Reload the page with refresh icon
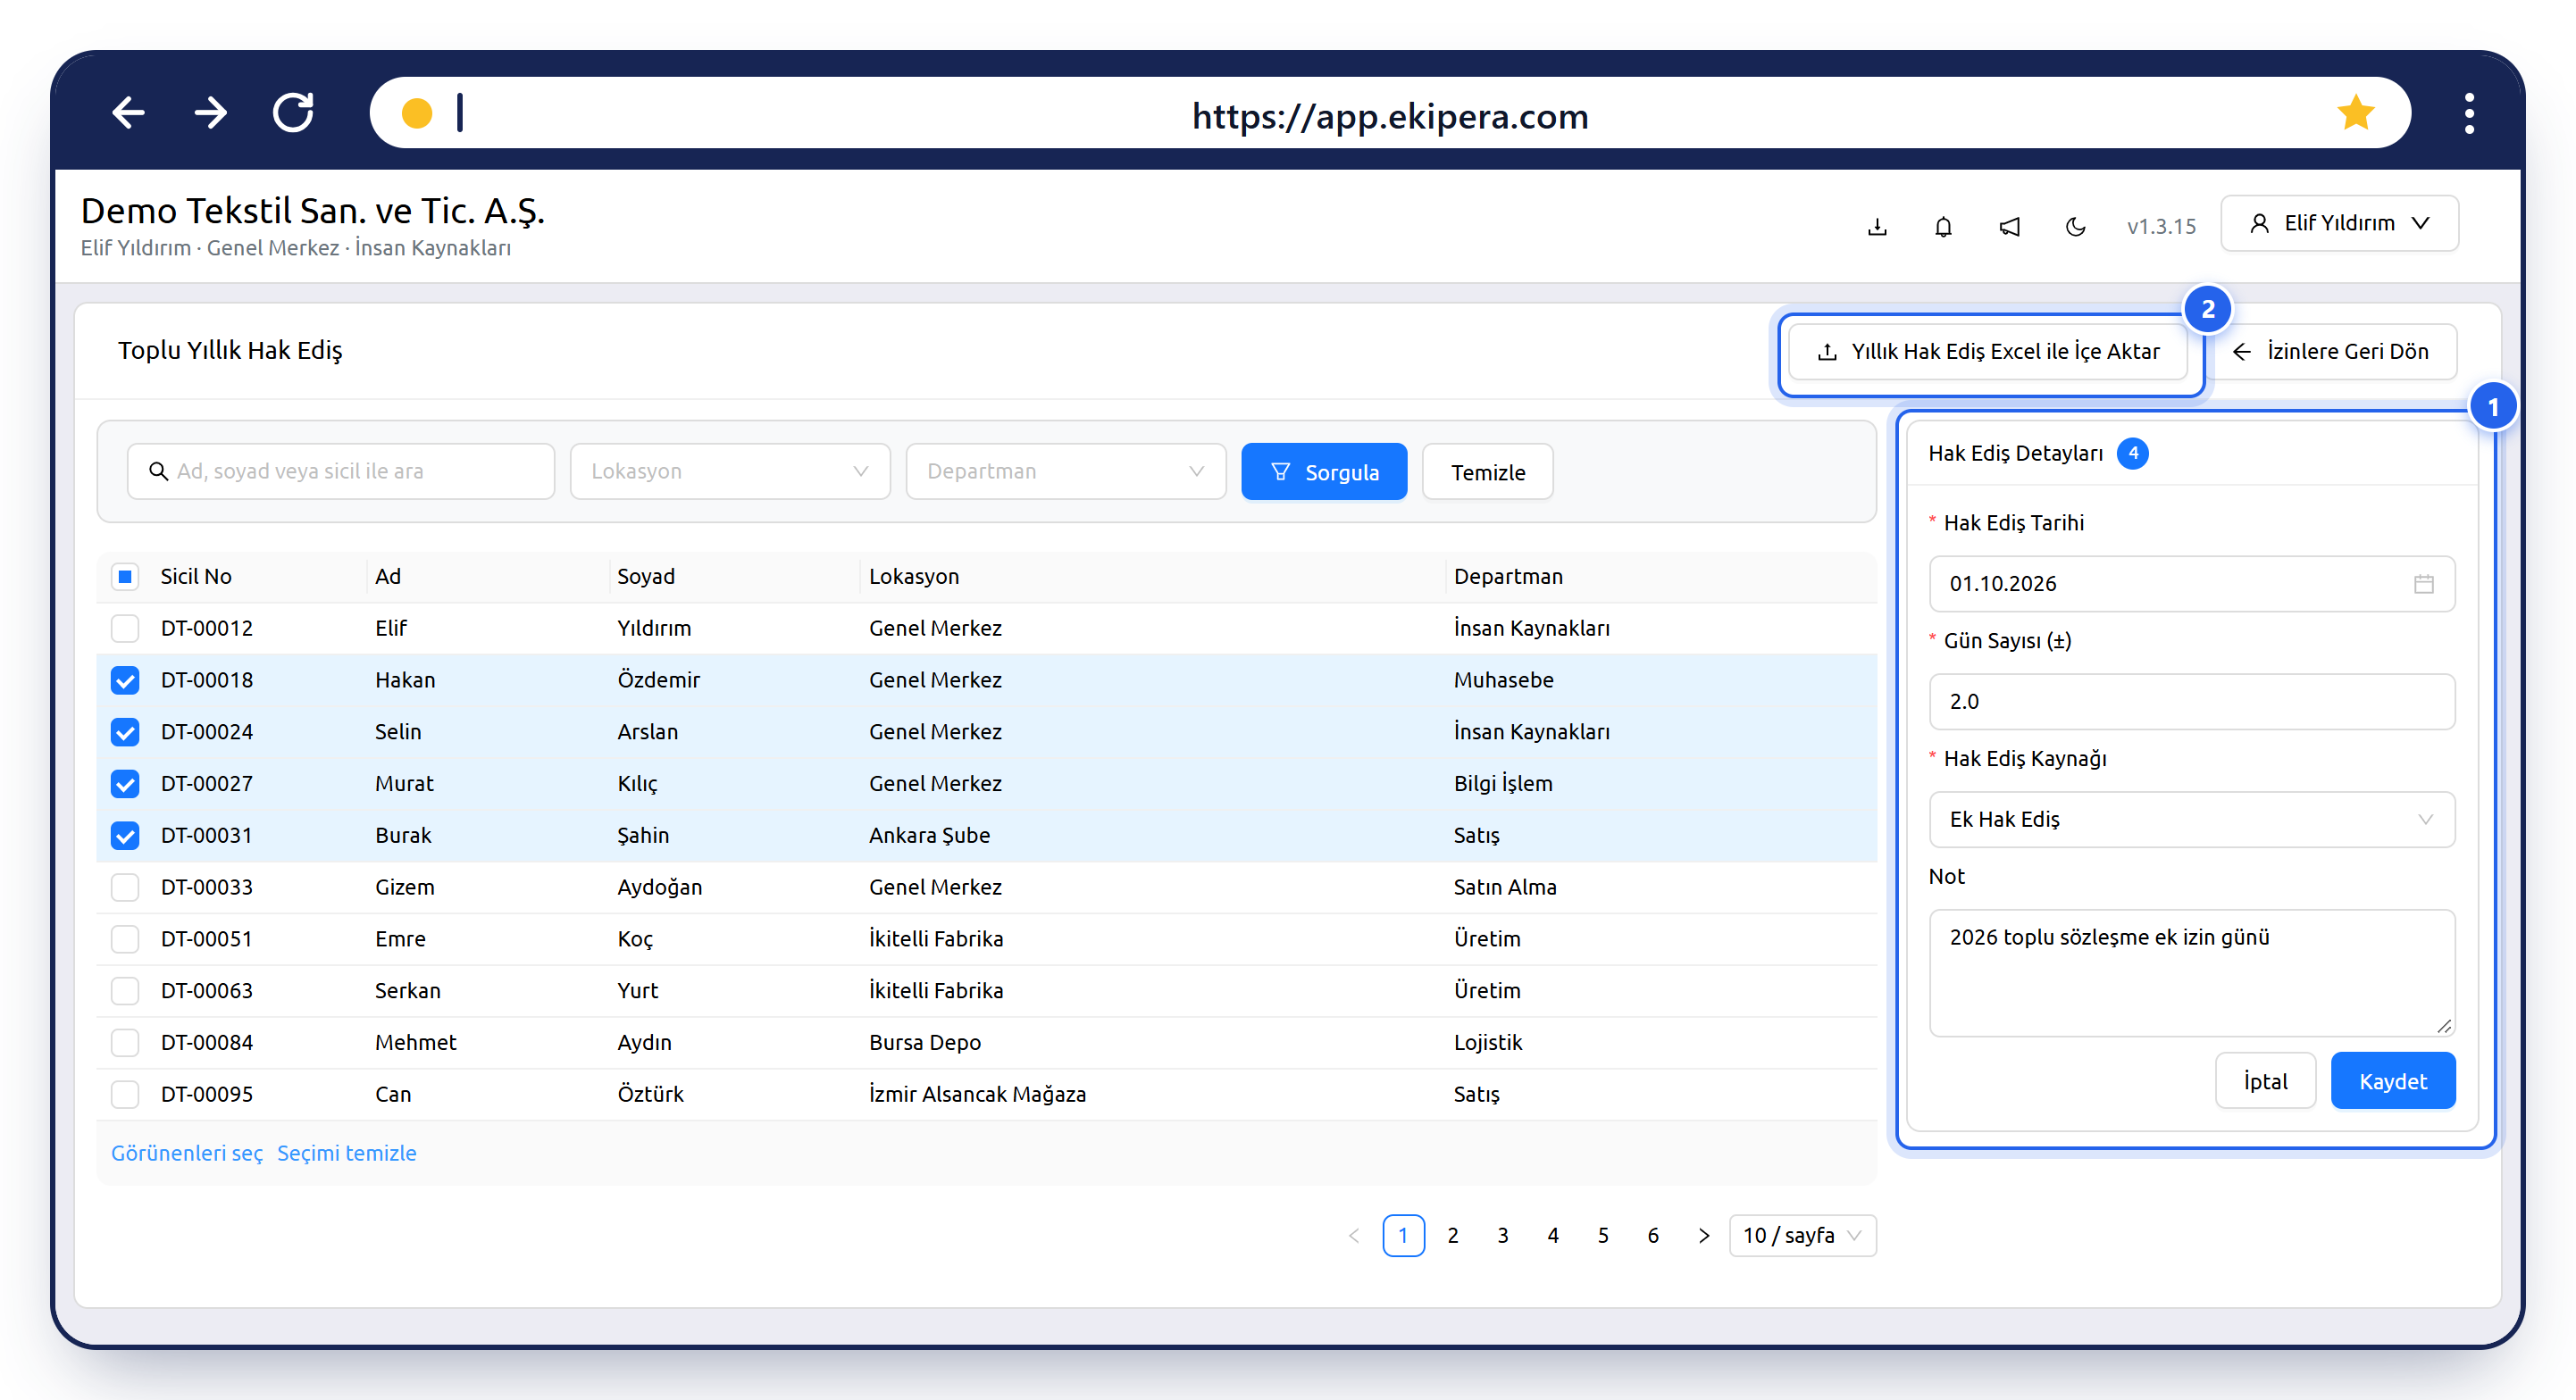The height and width of the screenshot is (1400, 2576). pos(293,112)
